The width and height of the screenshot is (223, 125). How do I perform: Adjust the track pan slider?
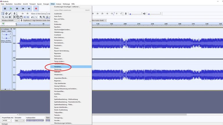tap(6, 38)
